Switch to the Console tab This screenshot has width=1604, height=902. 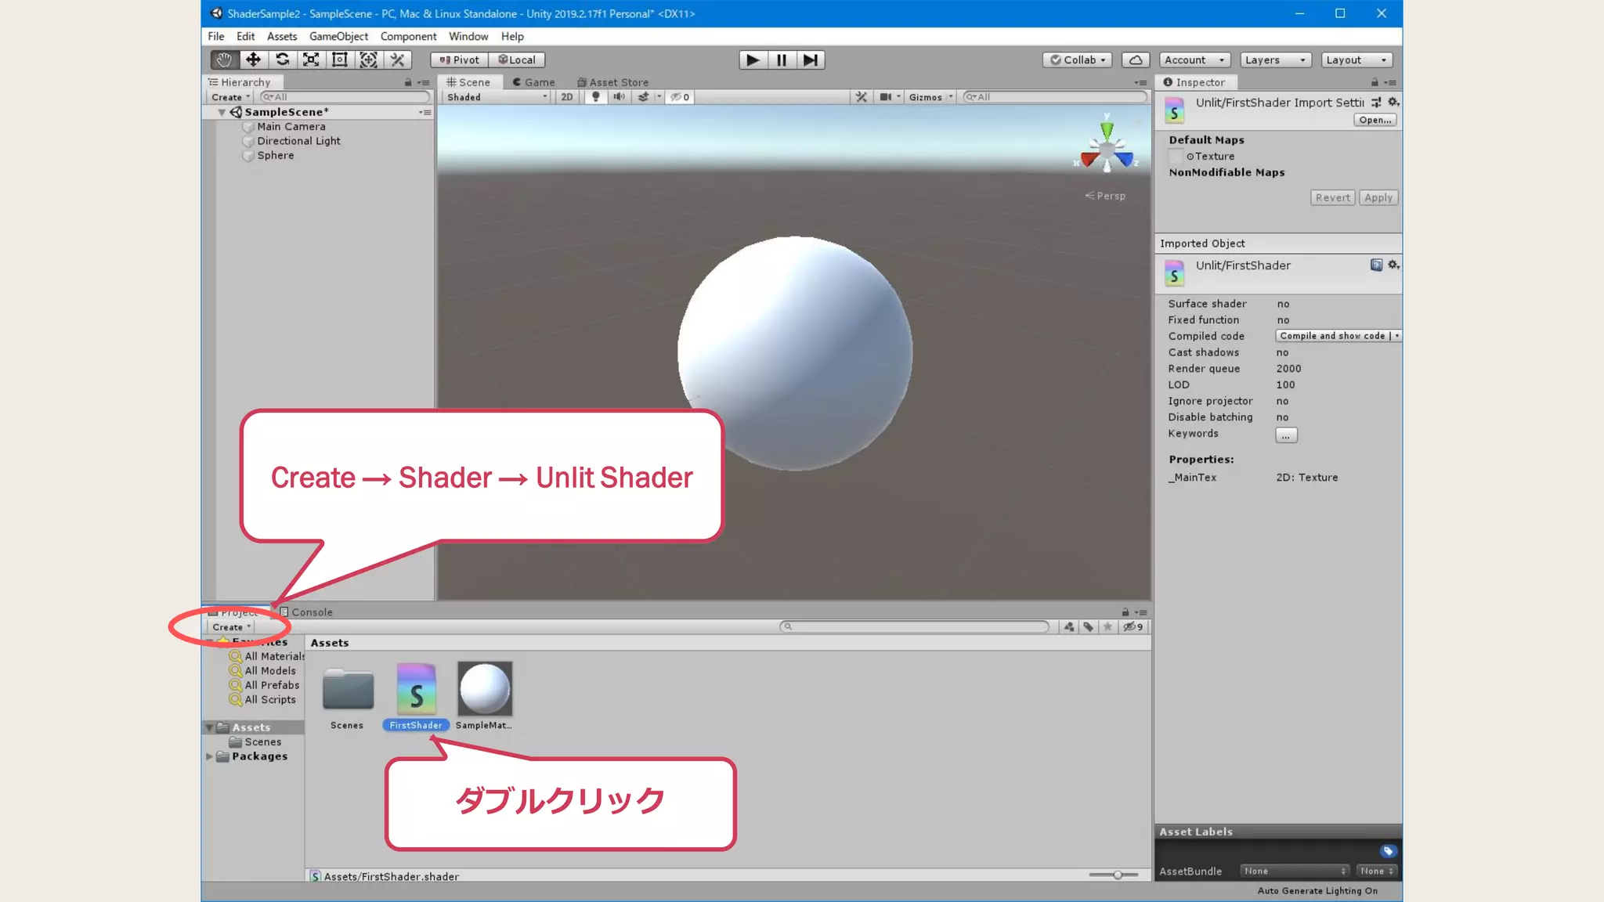point(306,612)
